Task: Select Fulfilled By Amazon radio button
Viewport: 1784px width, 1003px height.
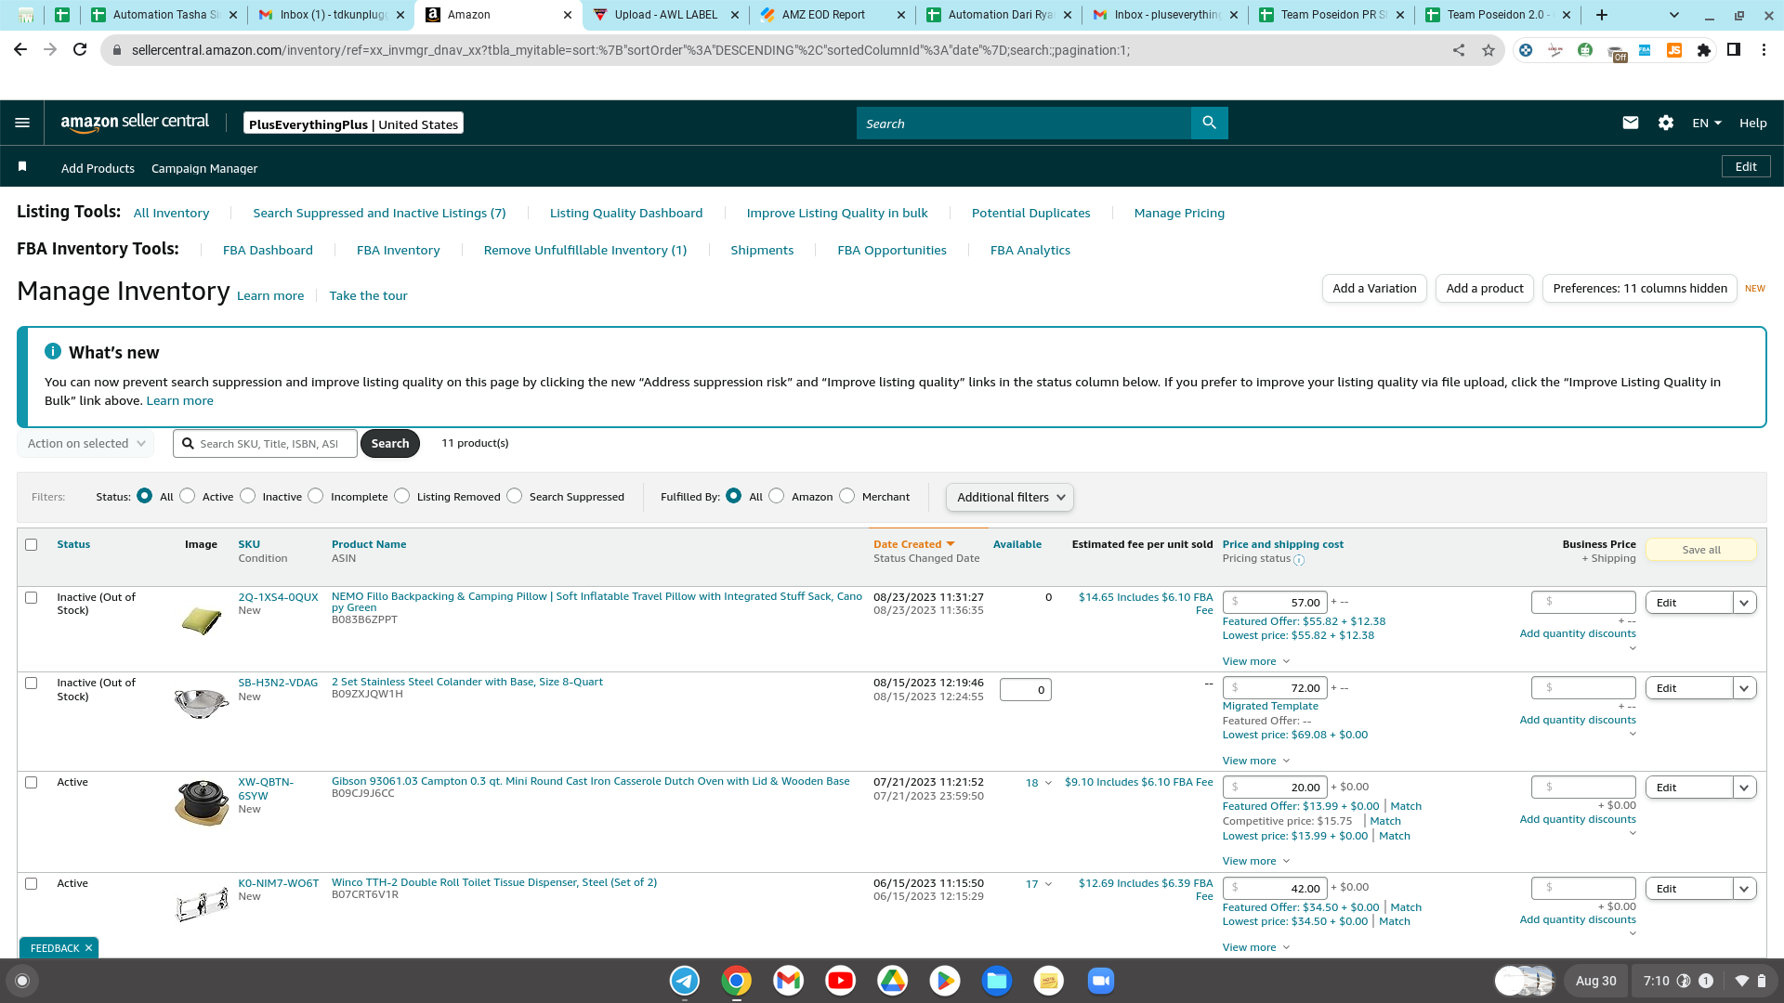Action: (777, 496)
